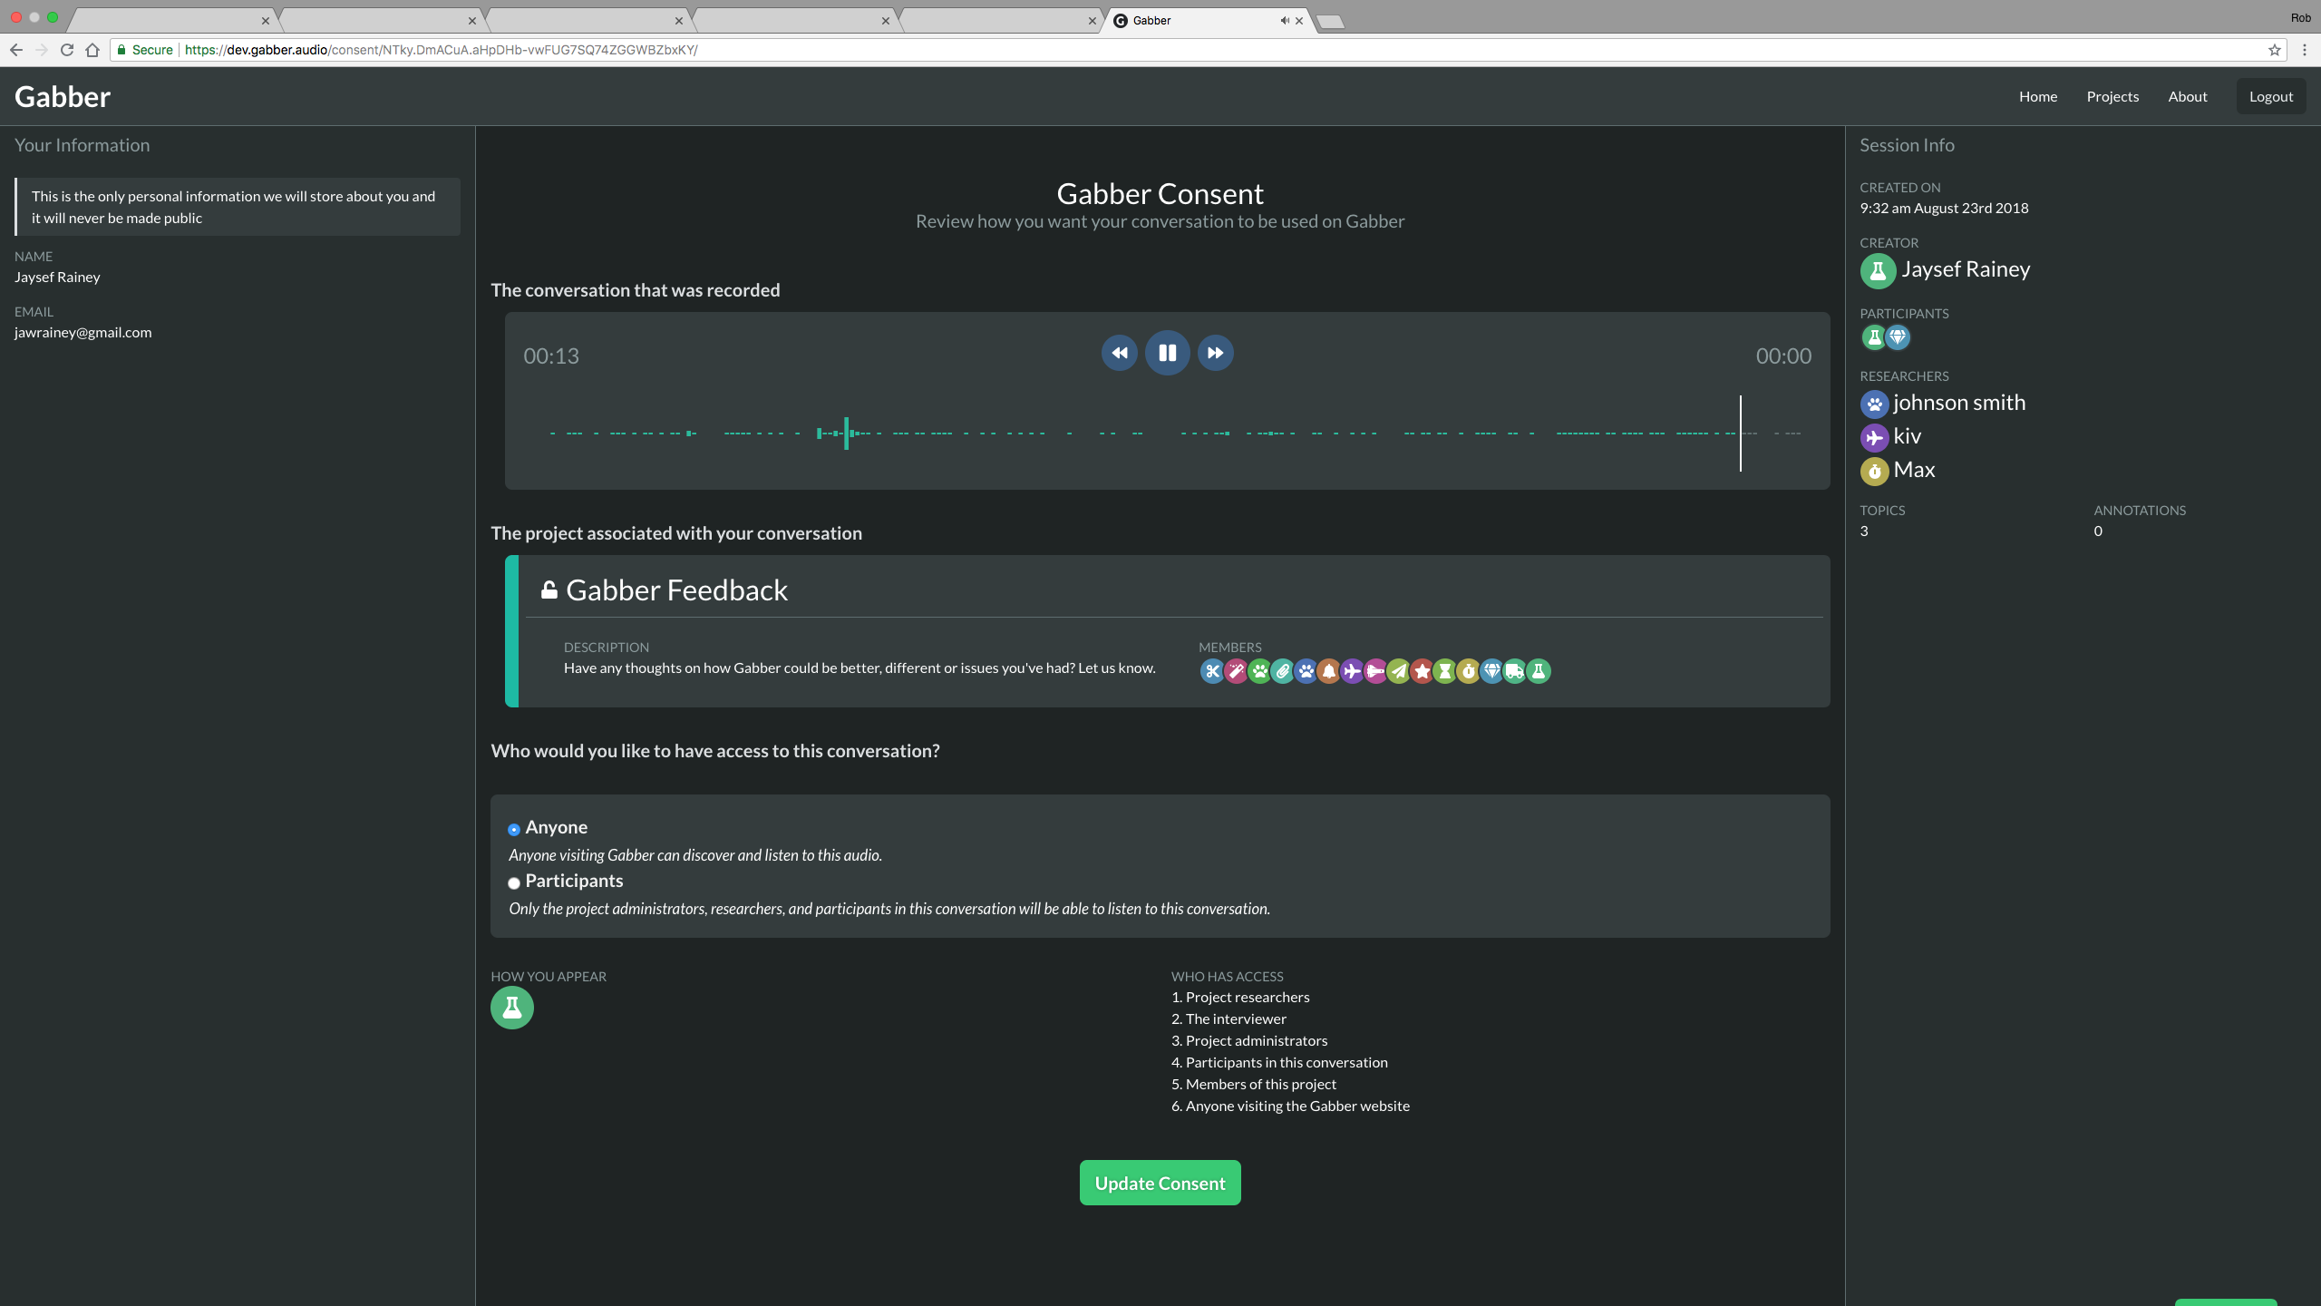The width and height of the screenshot is (2321, 1306).
Task: Click the URL address field
Action: 1197,50
